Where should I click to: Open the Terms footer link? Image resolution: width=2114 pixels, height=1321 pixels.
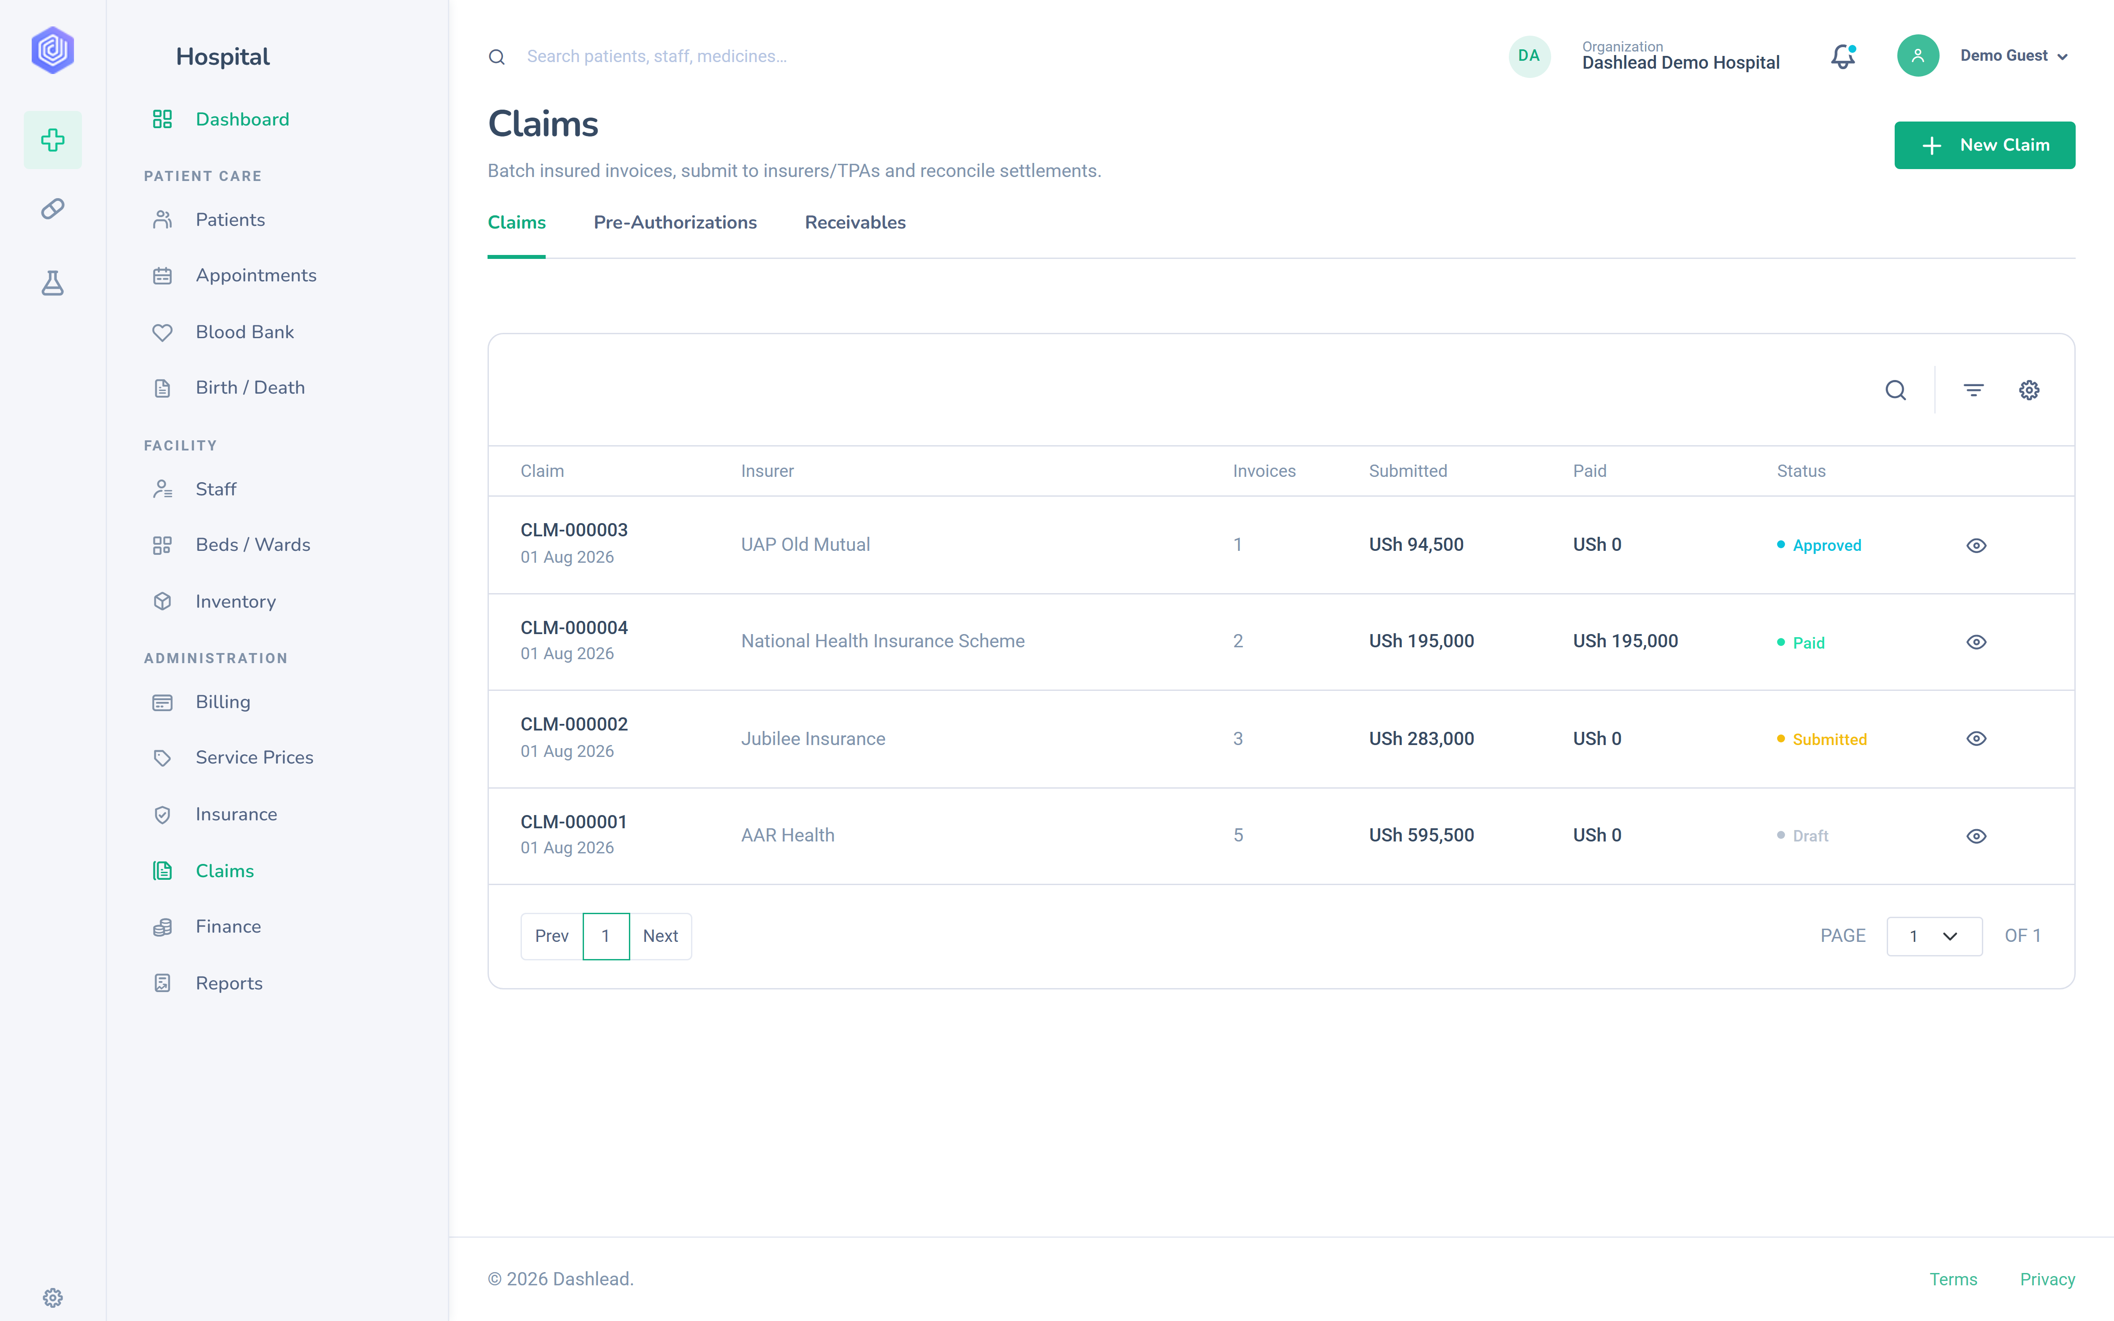[x=1952, y=1279]
